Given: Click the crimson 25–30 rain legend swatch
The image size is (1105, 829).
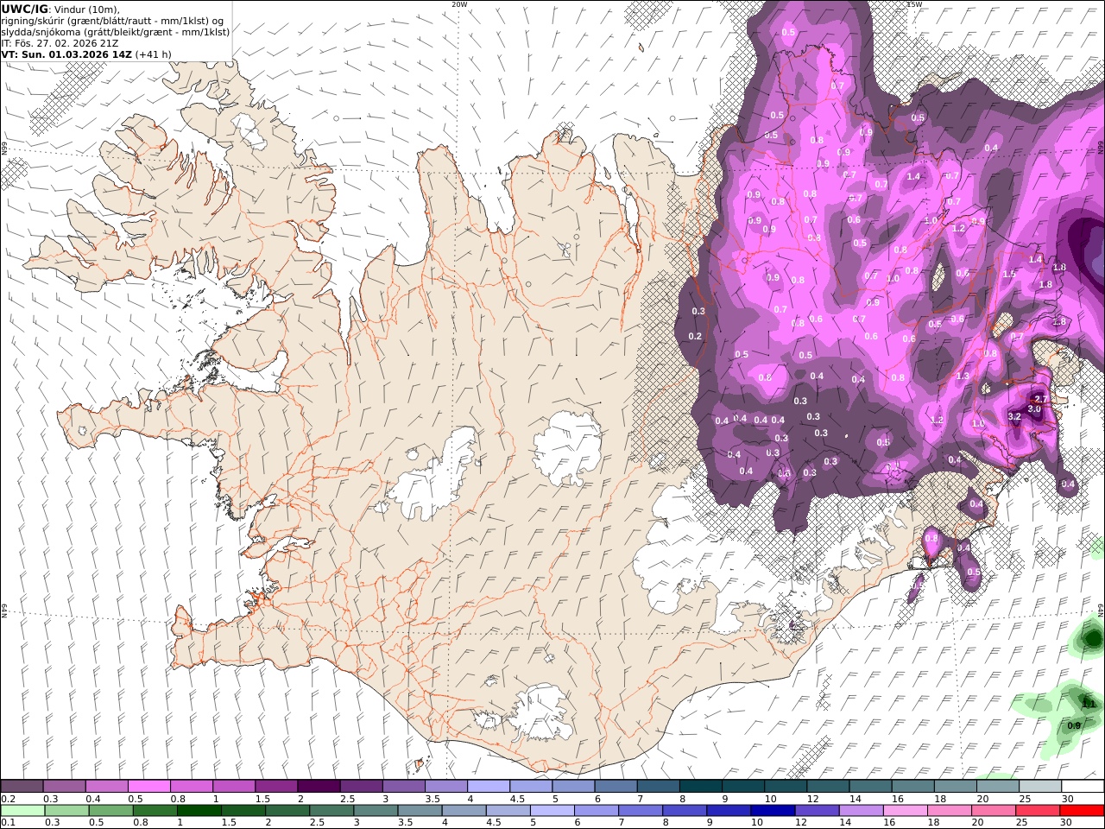Looking at the screenshot, I should [1039, 810].
